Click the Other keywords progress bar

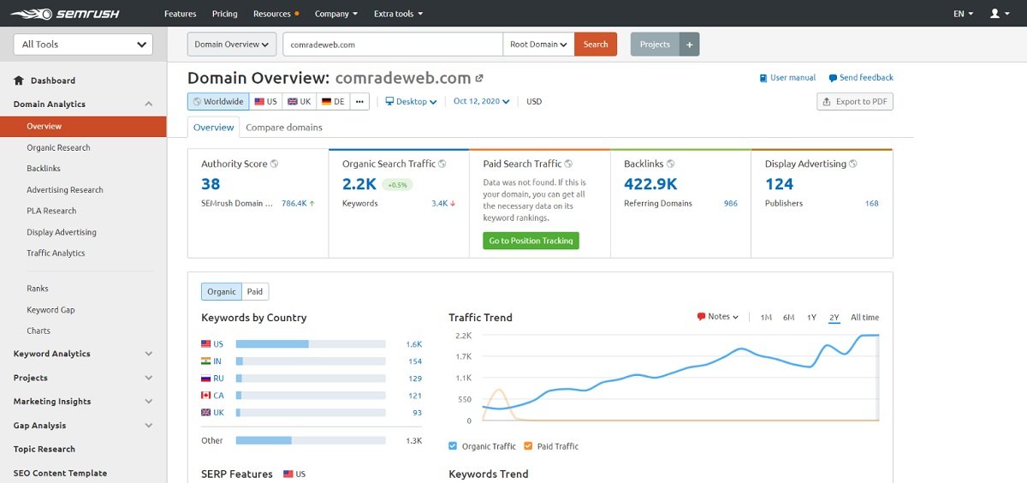(x=311, y=440)
